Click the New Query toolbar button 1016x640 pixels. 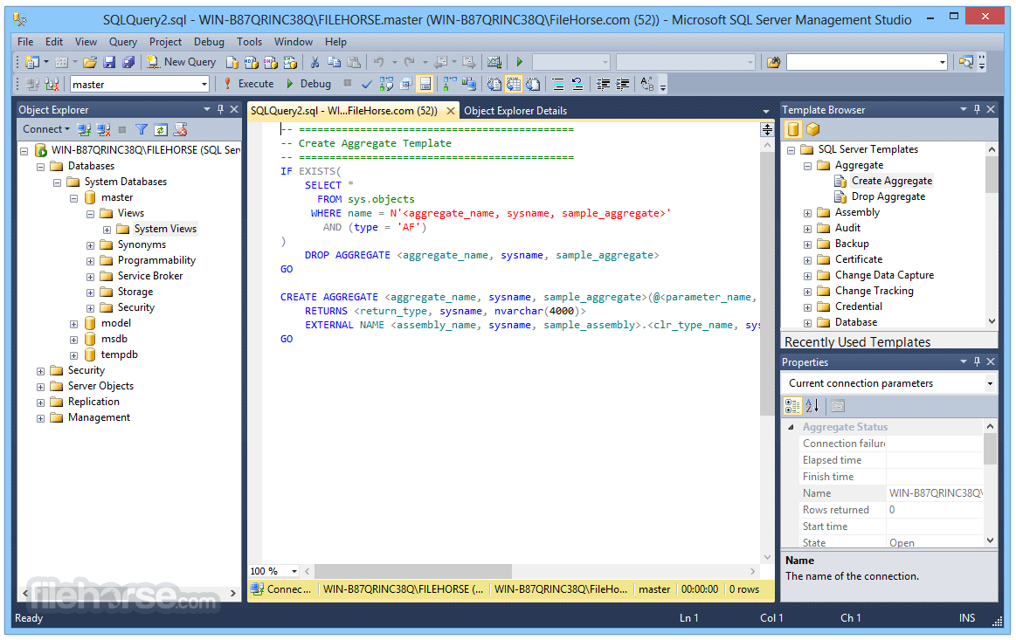(181, 62)
